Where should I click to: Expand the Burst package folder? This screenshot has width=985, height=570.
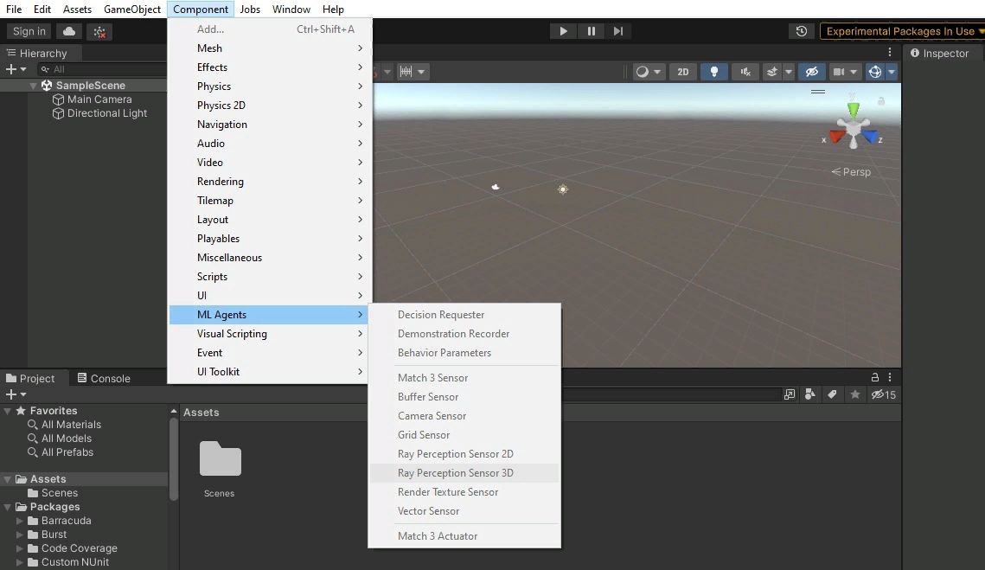click(20, 535)
